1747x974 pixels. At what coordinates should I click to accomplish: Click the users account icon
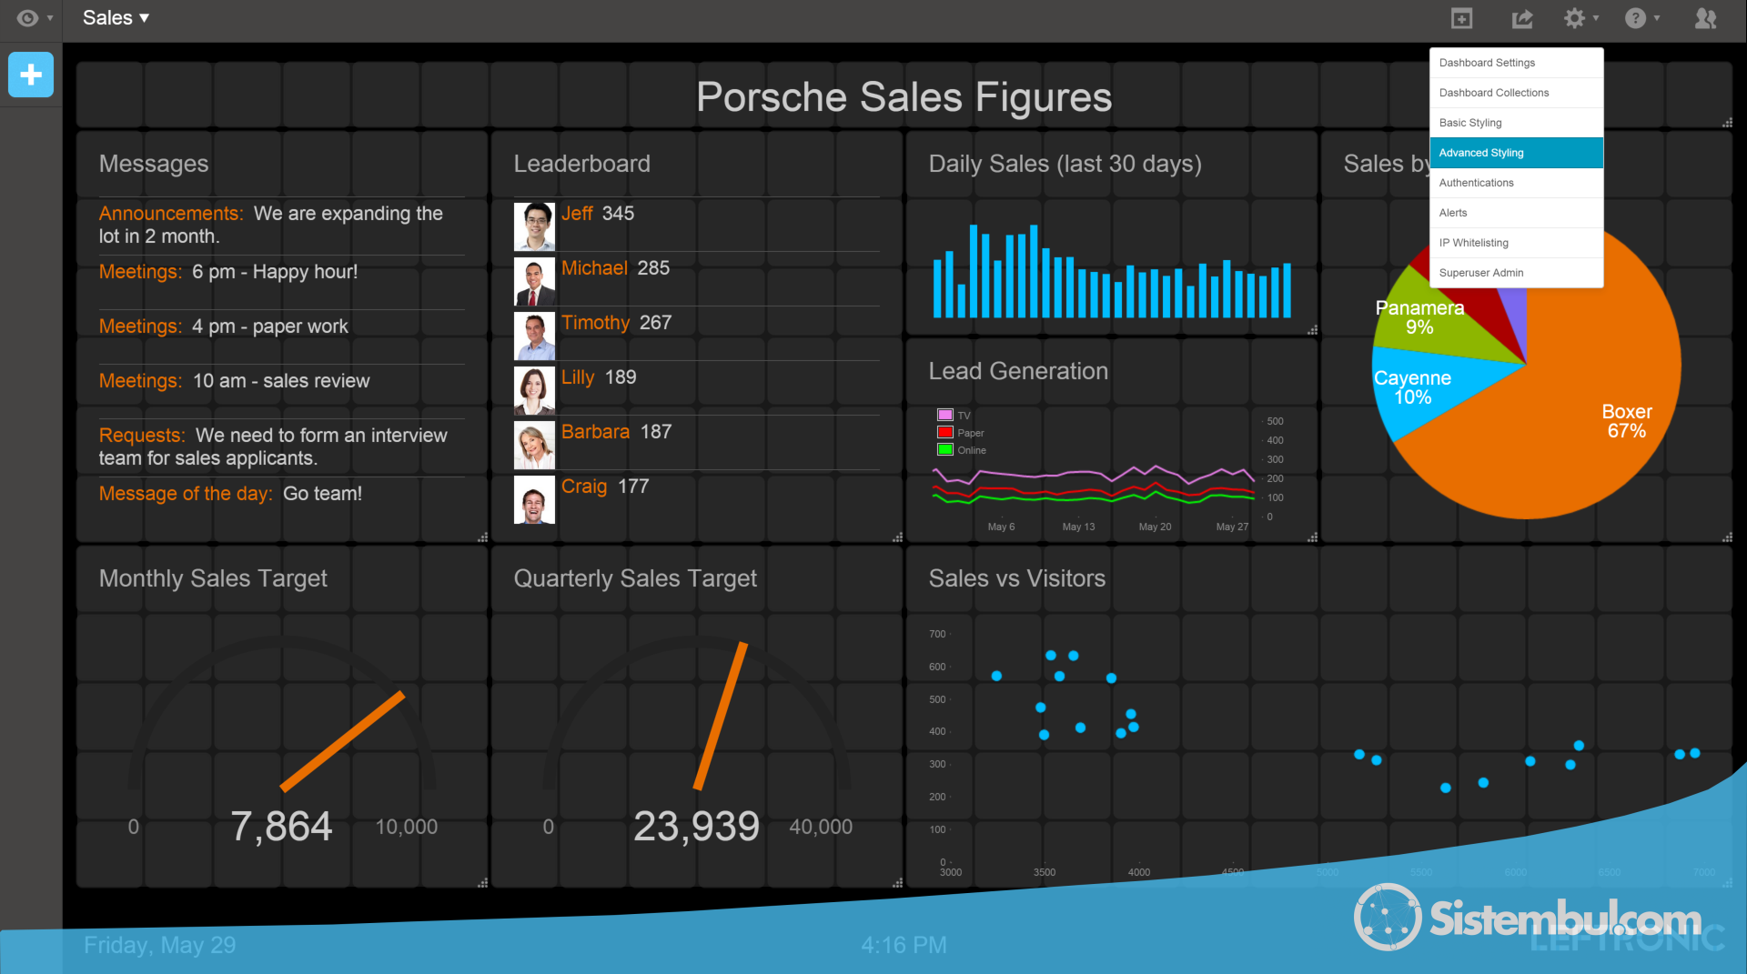(x=1706, y=18)
